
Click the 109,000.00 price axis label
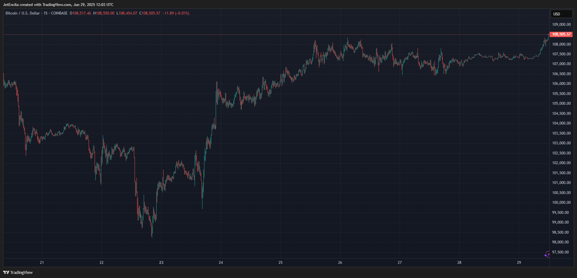tap(561, 25)
